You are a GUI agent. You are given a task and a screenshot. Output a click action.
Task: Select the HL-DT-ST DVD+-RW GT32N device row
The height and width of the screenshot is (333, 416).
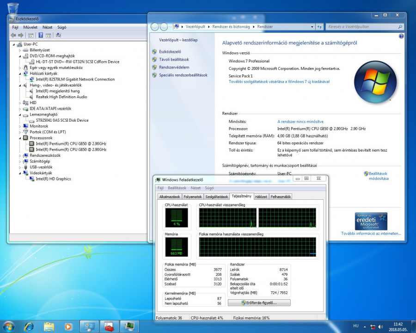click(x=78, y=62)
